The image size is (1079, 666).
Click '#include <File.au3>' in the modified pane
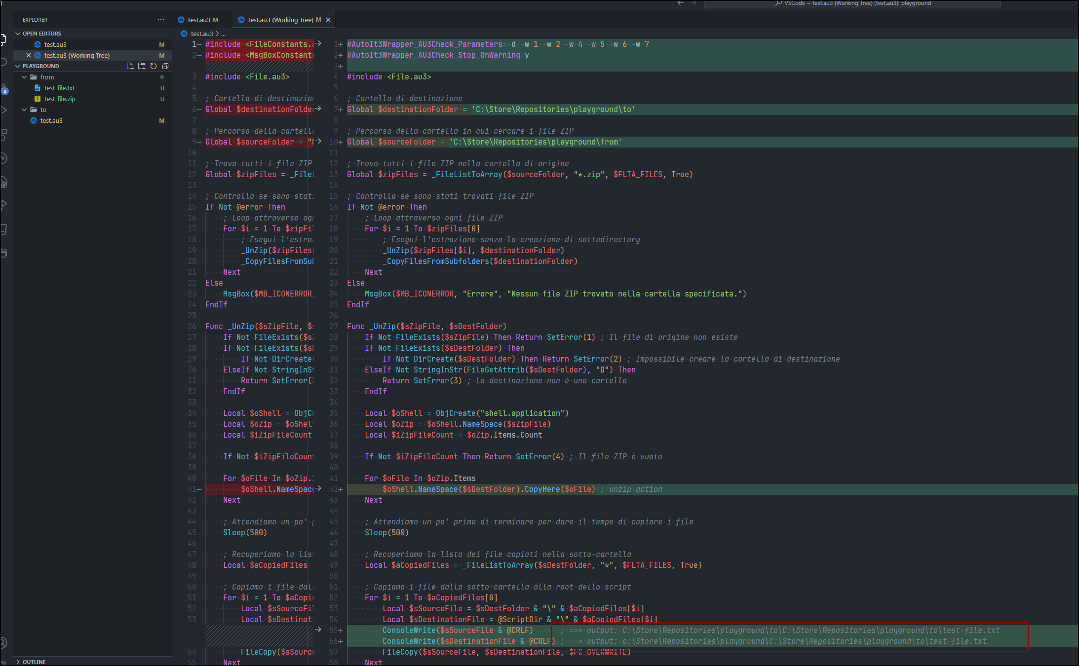point(389,76)
